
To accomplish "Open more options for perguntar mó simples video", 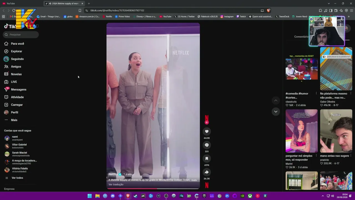I will pos(316,156).
